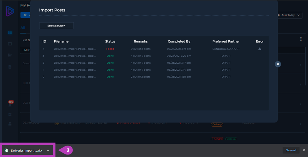The width and height of the screenshot is (308, 157).
Task: Download the error file for import ID 4
Action: pyautogui.click(x=260, y=49)
